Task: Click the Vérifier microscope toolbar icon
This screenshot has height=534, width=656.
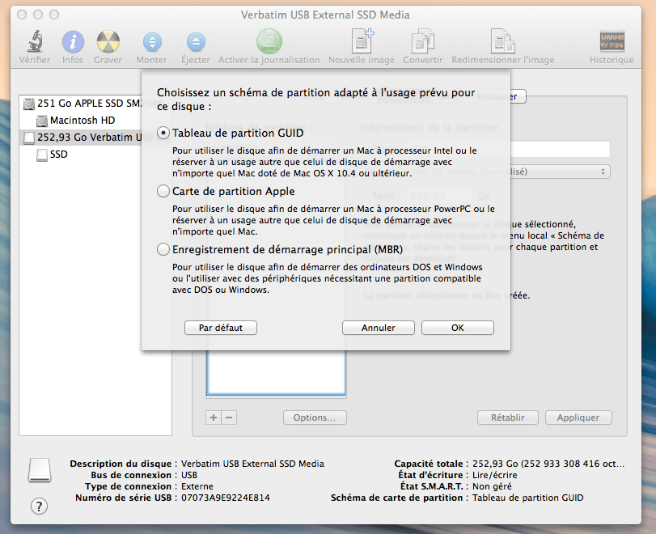Action: [35, 41]
